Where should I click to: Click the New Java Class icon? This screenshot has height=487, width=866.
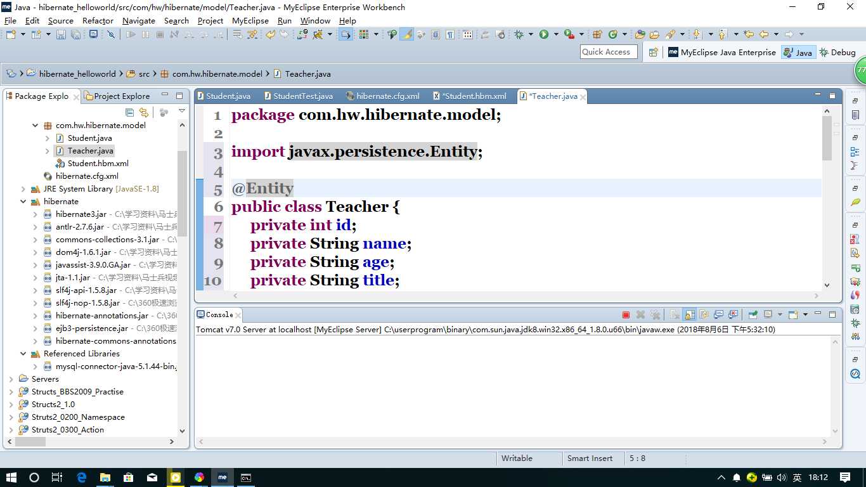(613, 34)
